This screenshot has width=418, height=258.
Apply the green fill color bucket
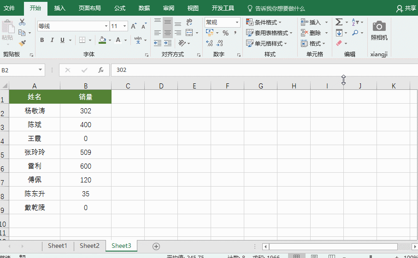click(102, 40)
